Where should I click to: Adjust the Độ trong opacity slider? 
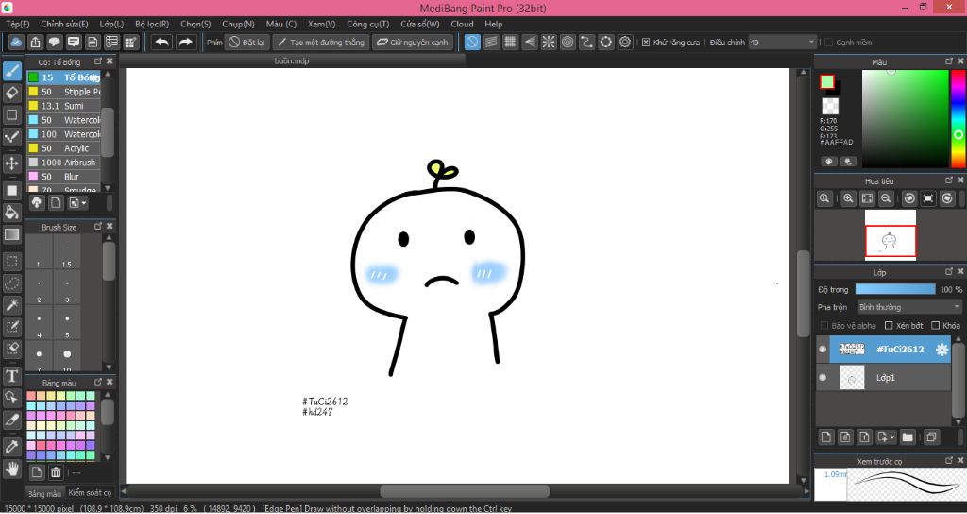pyautogui.click(x=895, y=289)
